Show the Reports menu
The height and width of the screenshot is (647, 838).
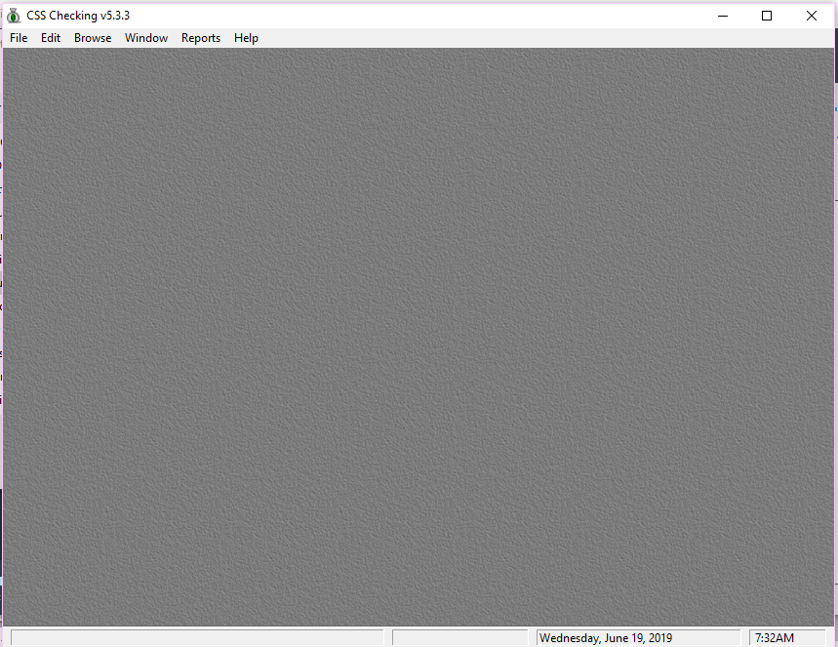[x=201, y=38]
